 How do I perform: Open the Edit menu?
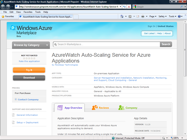click(11, 12)
